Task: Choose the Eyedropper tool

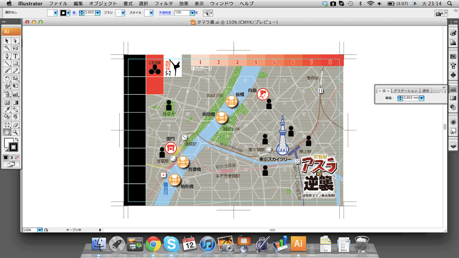Action: 7,109
